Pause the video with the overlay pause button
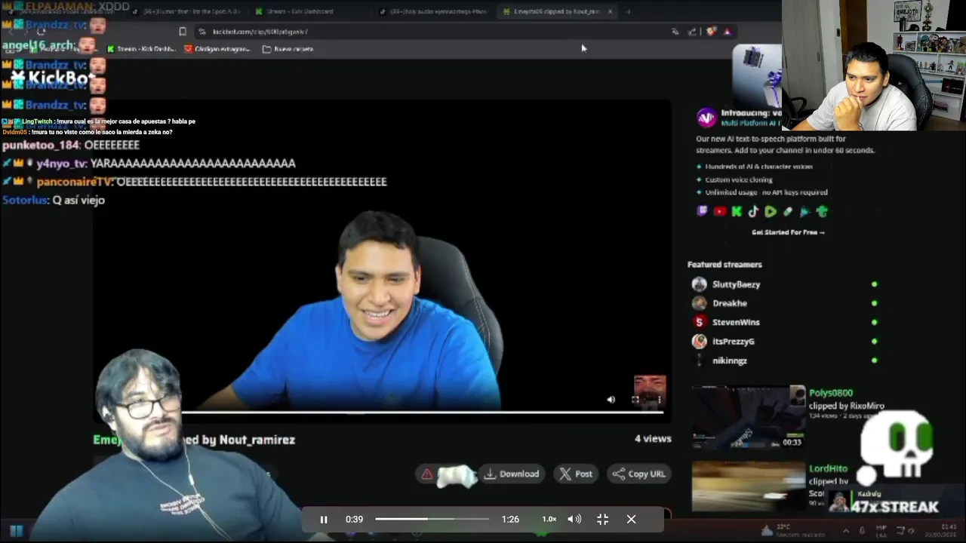Image resolution: width=966 pixels, height=543 pixels. tap(323, 519)
